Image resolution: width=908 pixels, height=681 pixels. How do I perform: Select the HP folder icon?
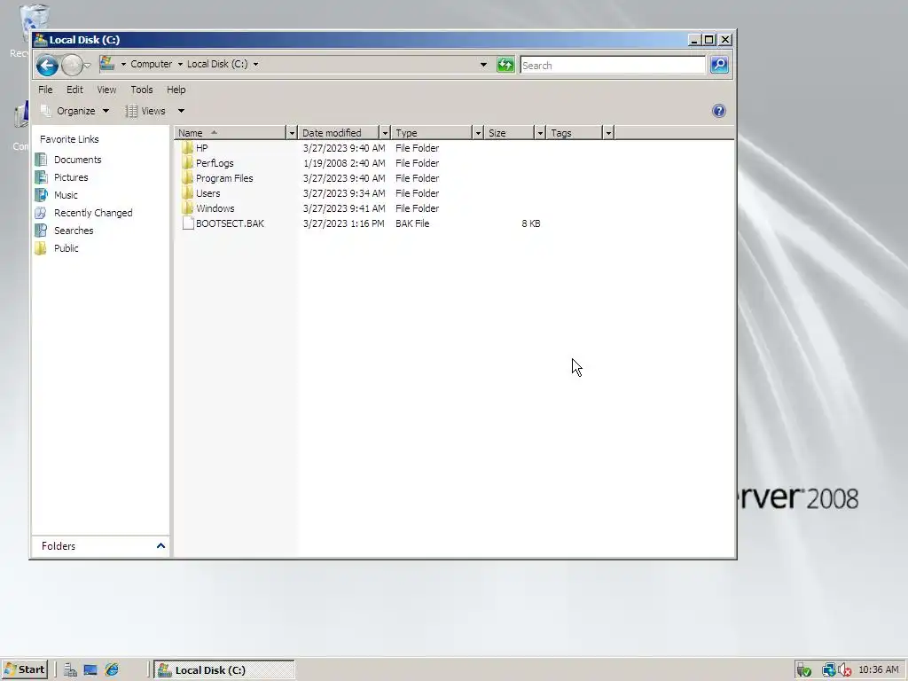coord(187,148)
